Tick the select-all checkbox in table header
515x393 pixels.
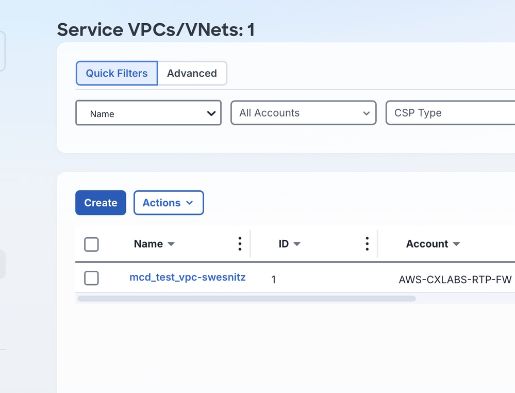click(91, 244)
